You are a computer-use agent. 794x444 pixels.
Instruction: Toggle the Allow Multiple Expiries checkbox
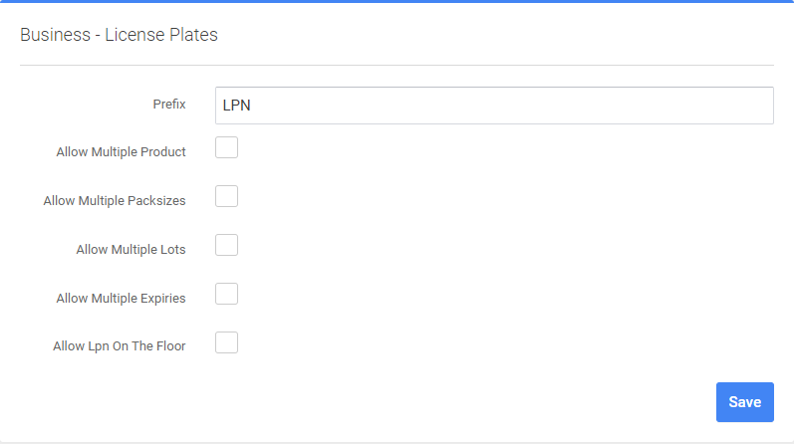(x=226, y=294)
